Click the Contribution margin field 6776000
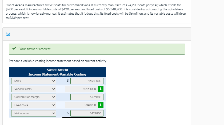The width and height of the screenshot is (224, 125). pos(87,97)
